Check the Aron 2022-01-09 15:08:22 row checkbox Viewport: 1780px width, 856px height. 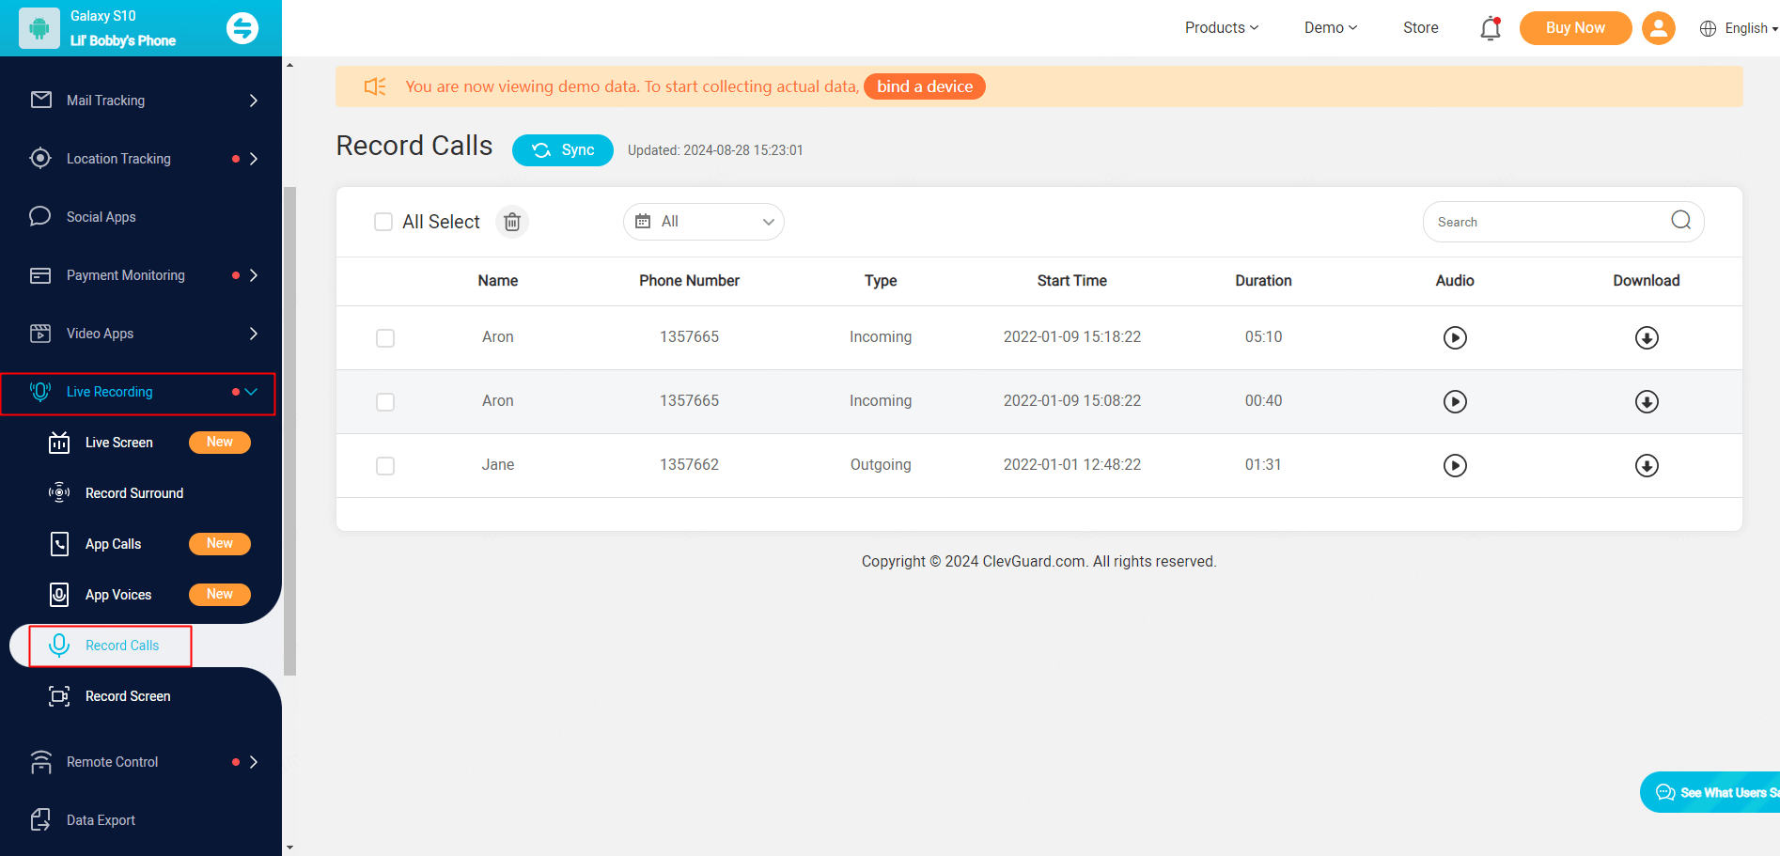tap(385, 402)
